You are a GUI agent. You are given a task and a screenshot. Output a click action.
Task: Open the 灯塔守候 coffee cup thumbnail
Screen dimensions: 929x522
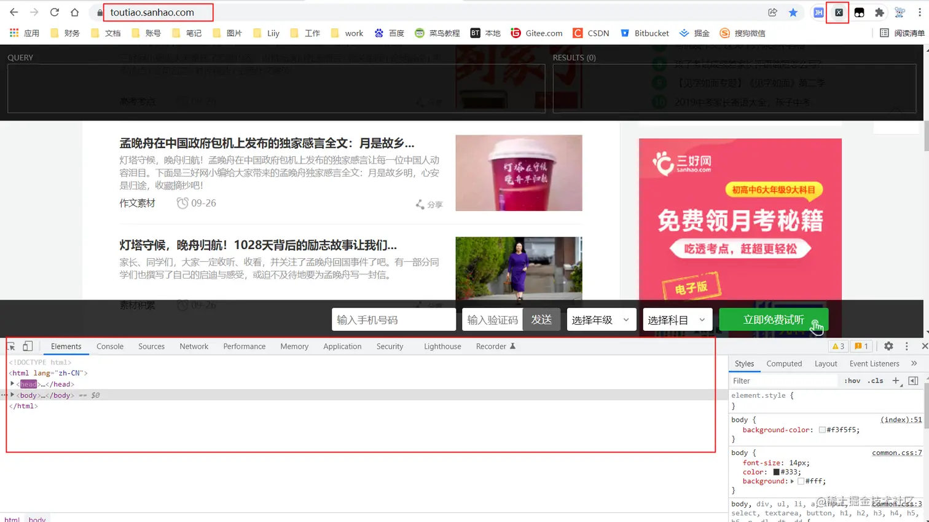tap(519, 173)
